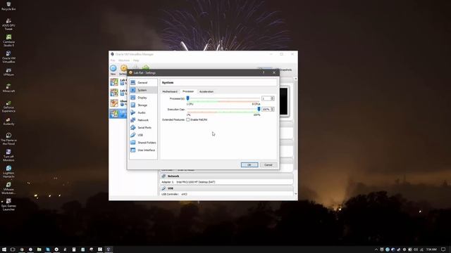Click the taskbar clock
The width and height of the screenshot is (451, 253).
431,249
